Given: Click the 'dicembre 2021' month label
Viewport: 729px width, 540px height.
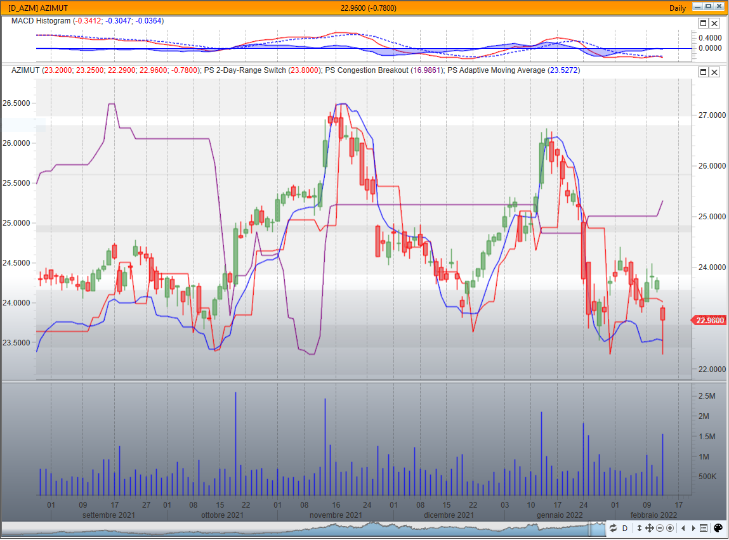Looking at the screenshot, I should tap(449, 515).
